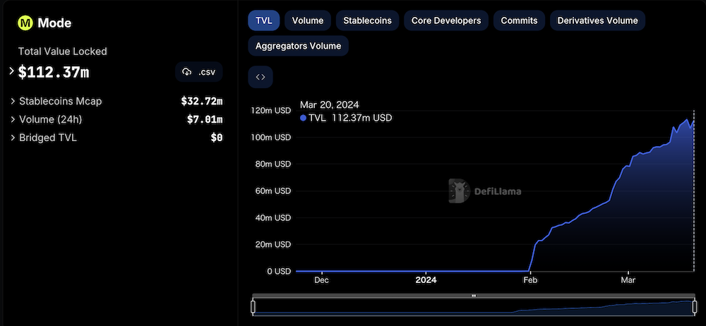Screen dimensions: 706x326
Task: Enable Derivatives Volume on chart
Action: (597, 20)
